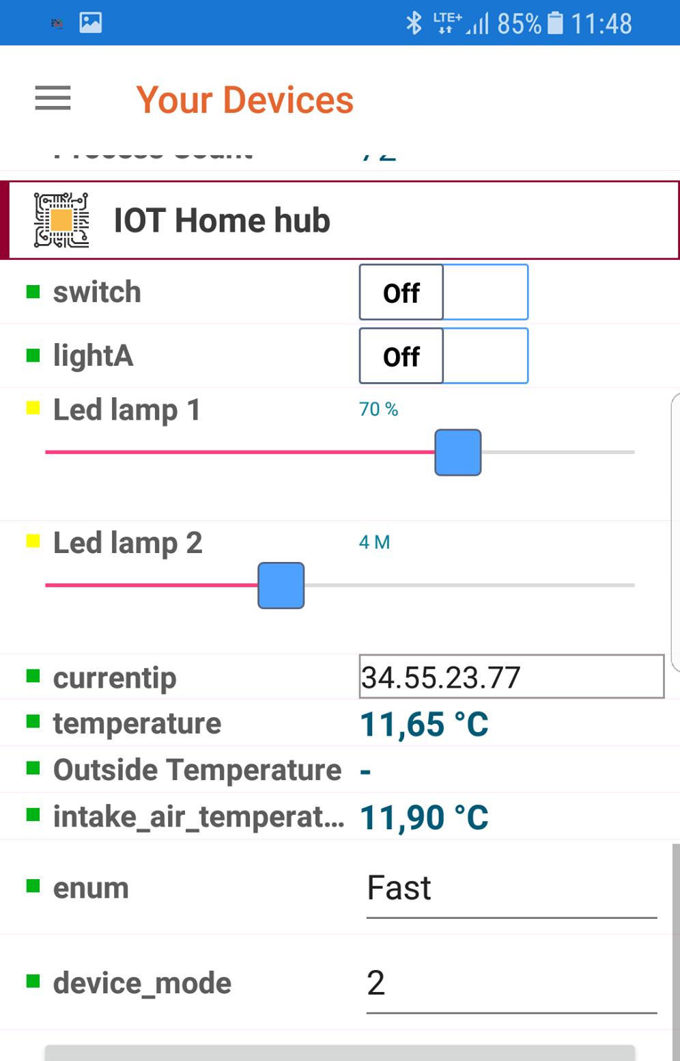Click the Led lamp 1 slider handle

point(458,453)
